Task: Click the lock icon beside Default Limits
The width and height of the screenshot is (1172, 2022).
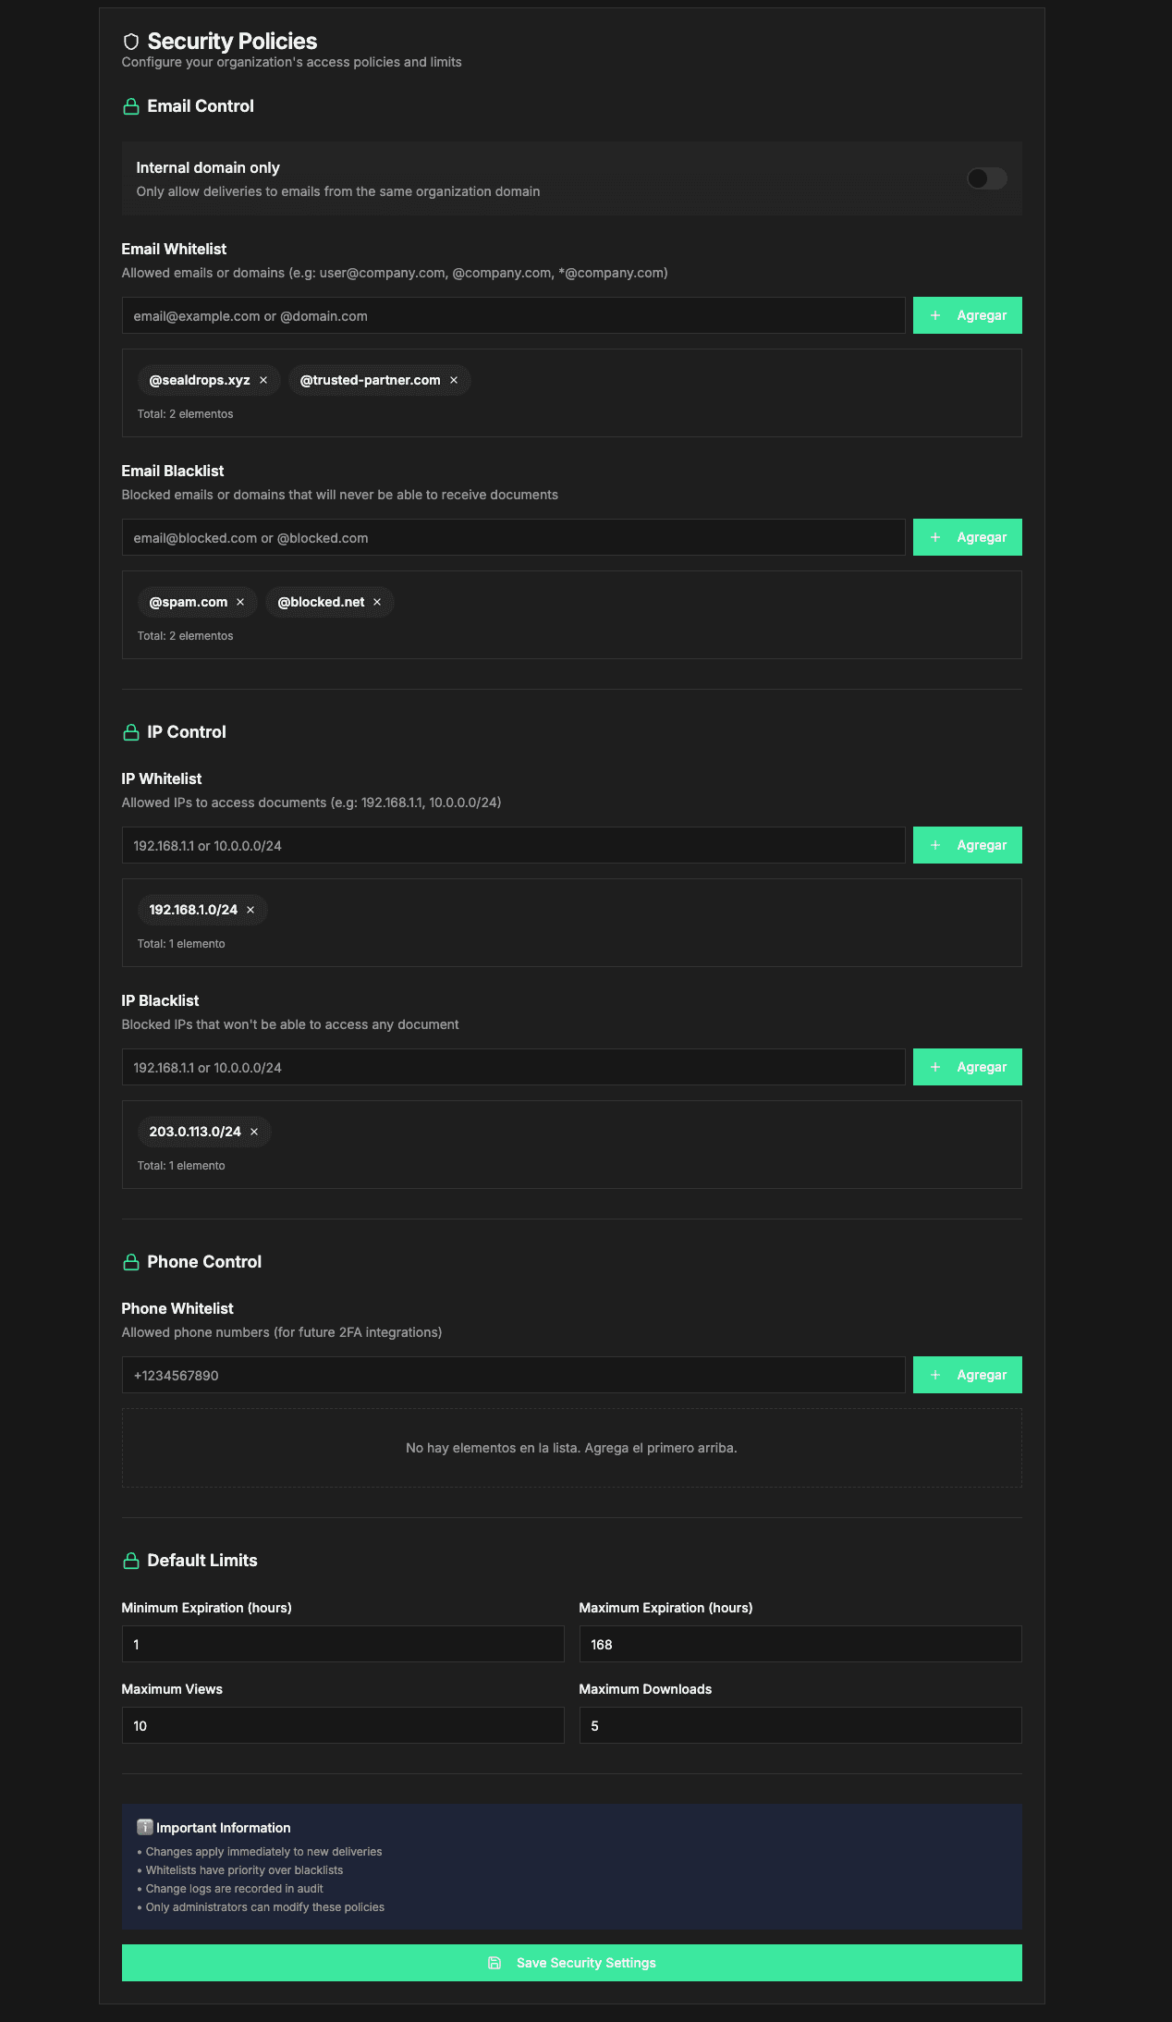Action: click(x=131, y=1561)
